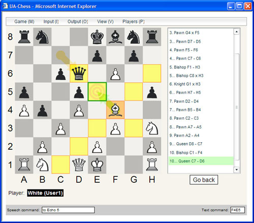
Task: Select the white king on E1
Action: click(x=97, y=165)
